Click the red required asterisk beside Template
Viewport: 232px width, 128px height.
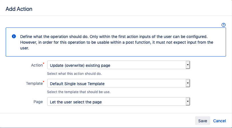pyautogui.click(x=43, y=82)
